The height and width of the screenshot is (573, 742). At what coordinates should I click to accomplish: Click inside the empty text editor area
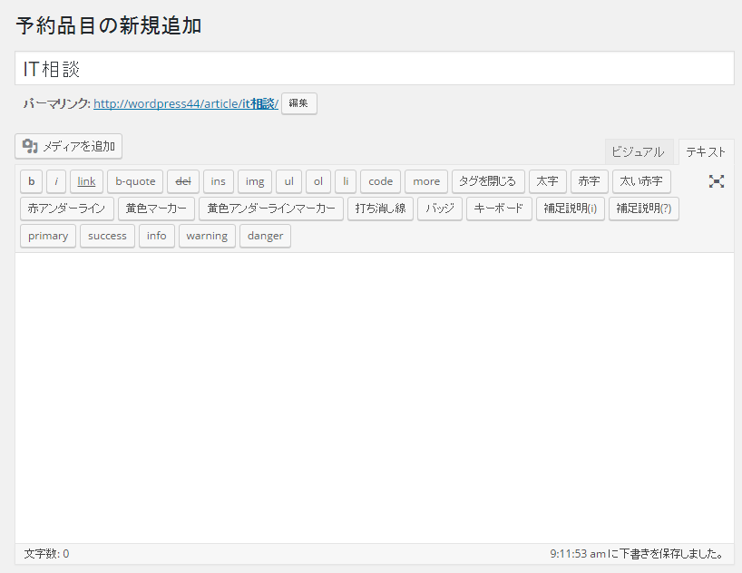point(374,397)
